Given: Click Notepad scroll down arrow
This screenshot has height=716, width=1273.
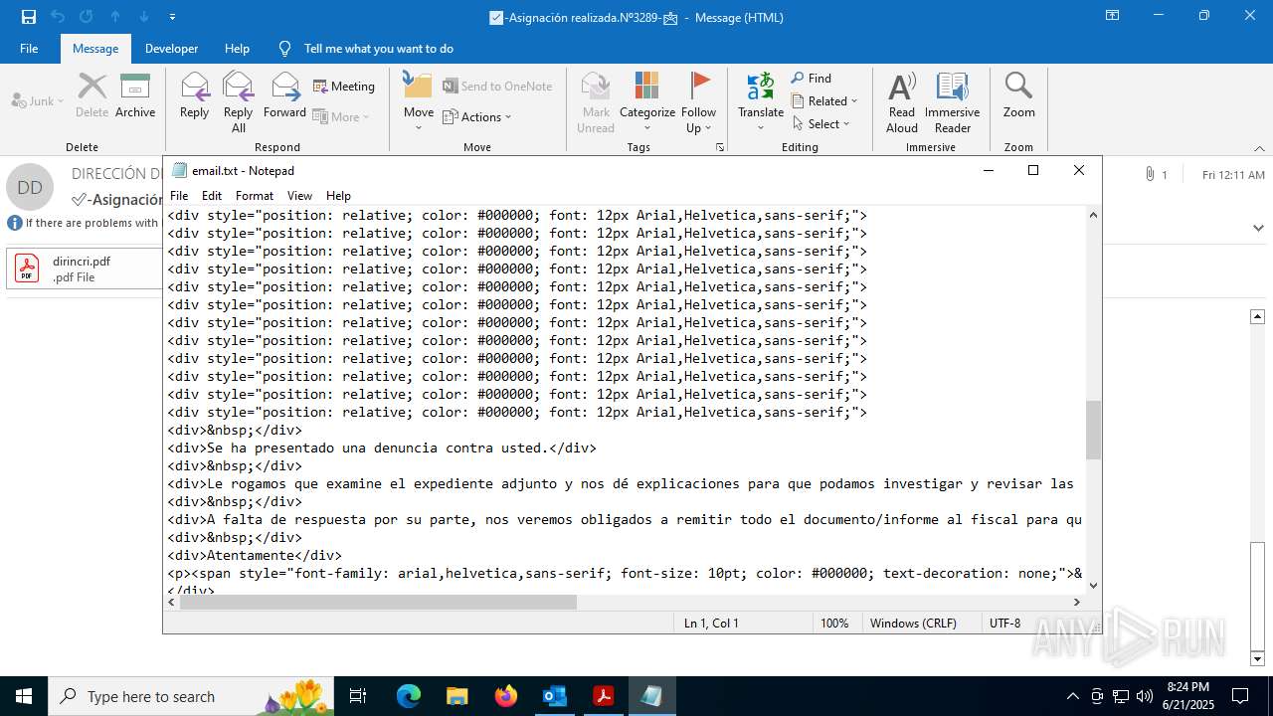Looking at the screenshot, I should 1094,586.
